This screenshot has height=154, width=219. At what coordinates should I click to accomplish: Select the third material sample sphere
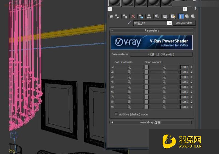point(141,3)
